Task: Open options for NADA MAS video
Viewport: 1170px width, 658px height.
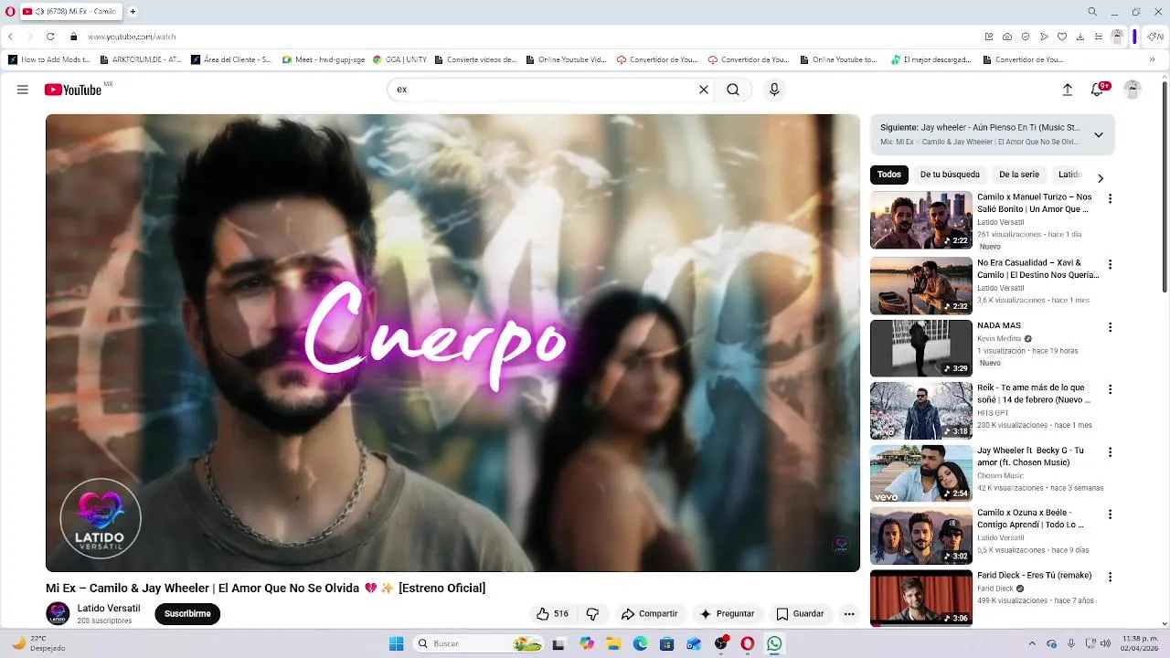Action: tap(1111, 327)
